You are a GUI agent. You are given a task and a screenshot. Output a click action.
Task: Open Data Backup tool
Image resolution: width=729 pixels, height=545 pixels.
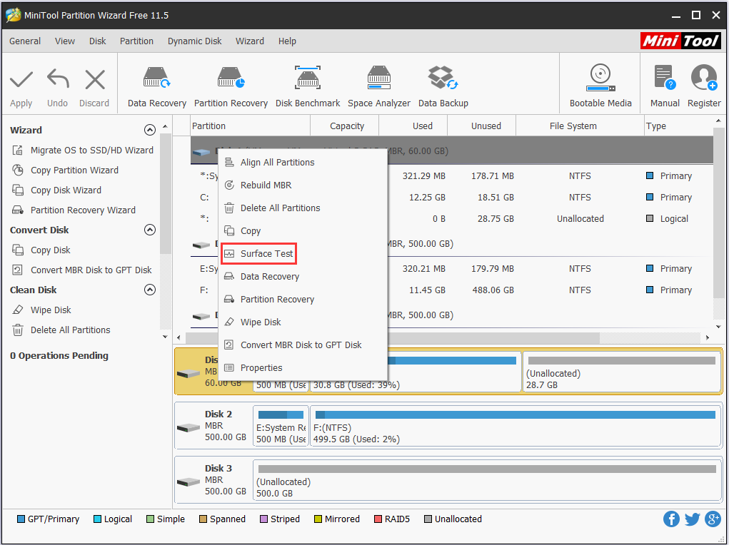(x=443, y=86)
